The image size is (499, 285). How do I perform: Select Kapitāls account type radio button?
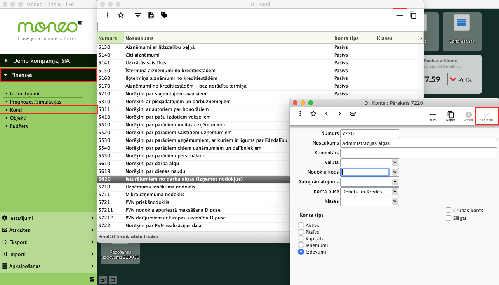click(301, 238)
